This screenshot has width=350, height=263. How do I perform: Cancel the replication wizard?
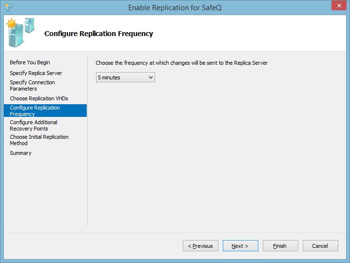(320, 246)
